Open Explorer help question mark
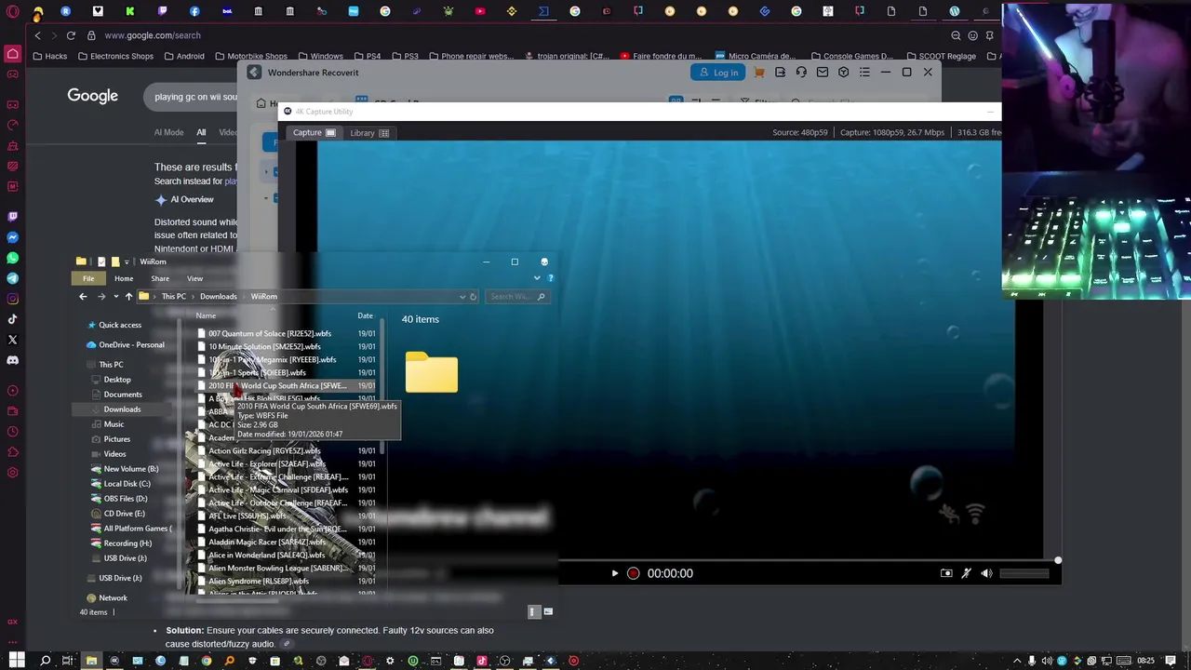This screenshot has width=1191, height=670. pos(550,278)
